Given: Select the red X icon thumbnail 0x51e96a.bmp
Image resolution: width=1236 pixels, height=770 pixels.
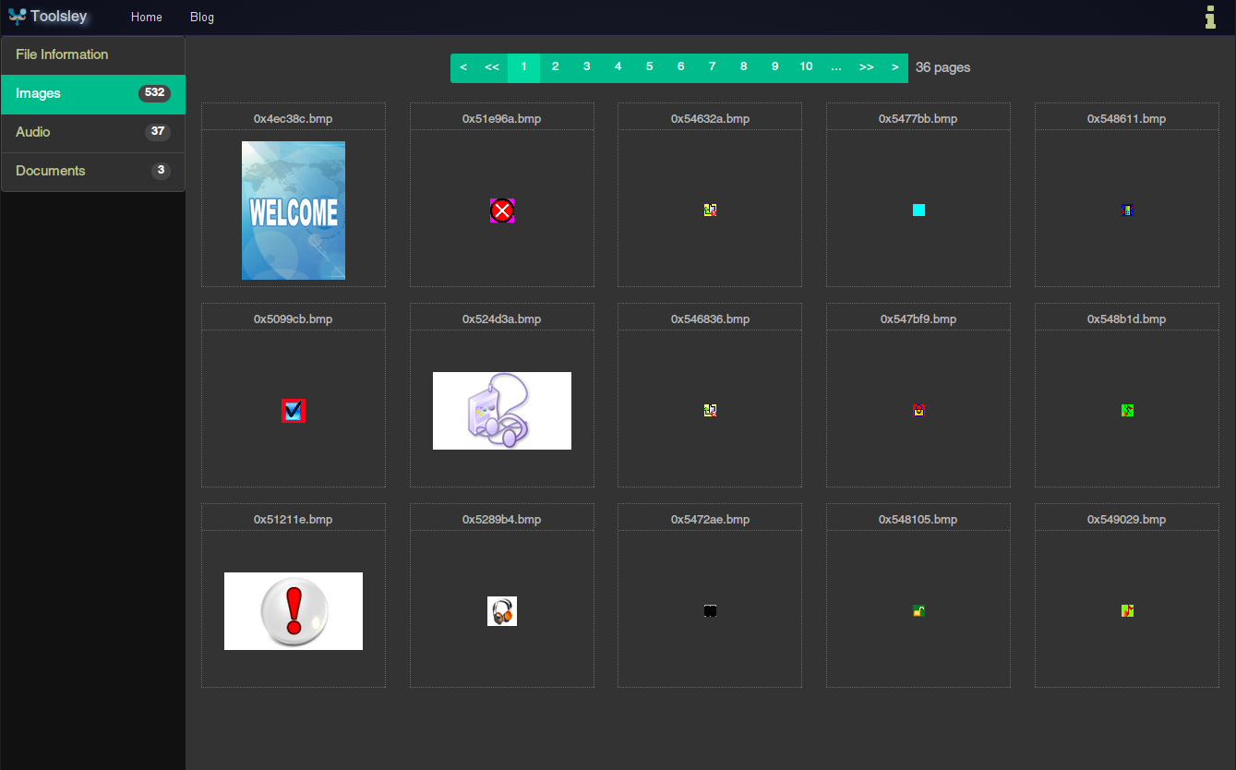Looking at the screenshot, I should [502, 211].
